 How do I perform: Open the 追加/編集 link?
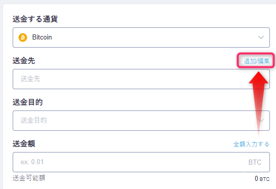click(256, 61)
